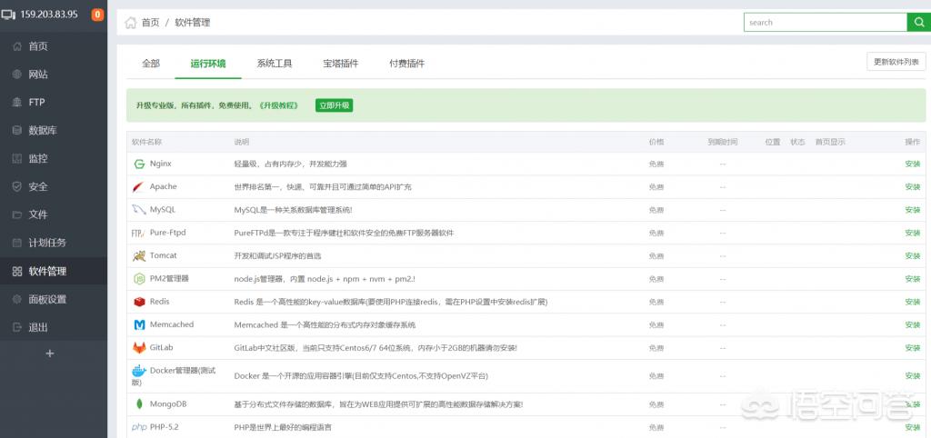The height and width of the screenshot is (438, 931).
Task: Click 安装 for Apache
Action: [x=912, y=187]
